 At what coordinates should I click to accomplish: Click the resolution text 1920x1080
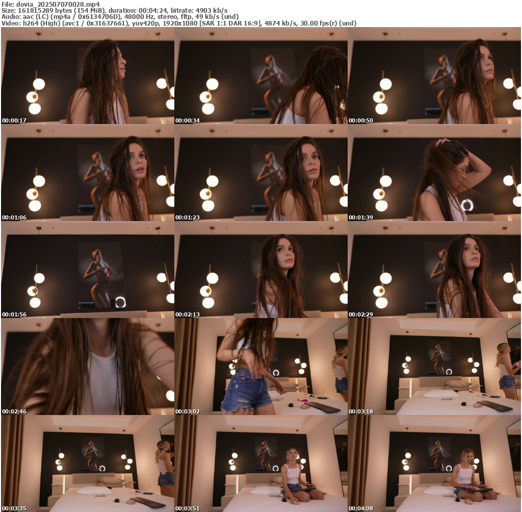pyautogui.click(x=179, y=23)
